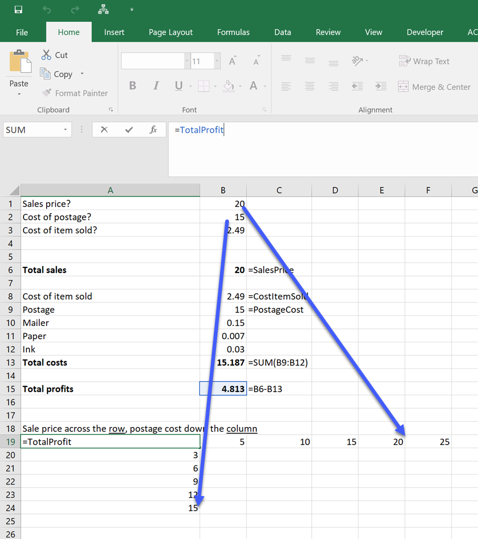Select the column B header
The height and width of the screenshot is (539, 478).
[x=223, y=190]
